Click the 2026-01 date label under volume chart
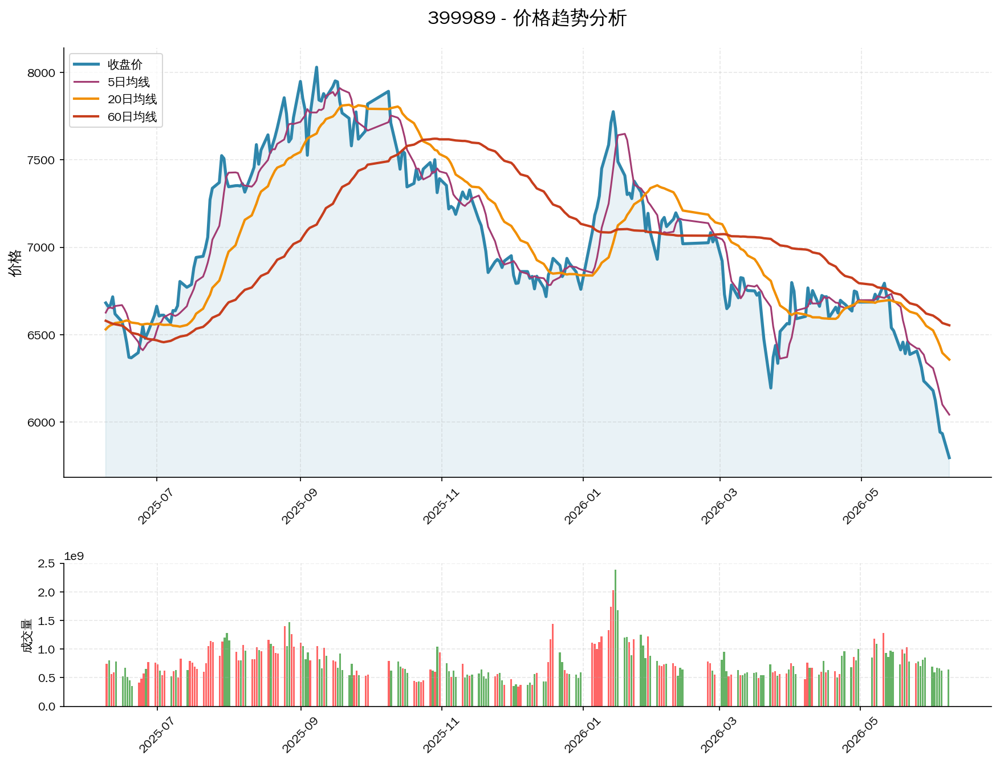The width and height of the screenshot is (1000, 763). click(x=582, y=736)
